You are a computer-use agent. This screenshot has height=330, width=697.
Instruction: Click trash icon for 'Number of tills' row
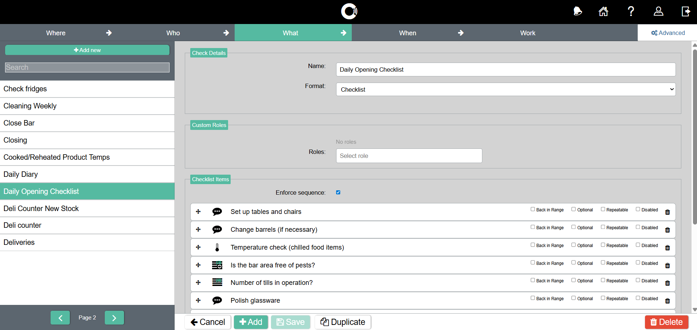coord(667,283)
